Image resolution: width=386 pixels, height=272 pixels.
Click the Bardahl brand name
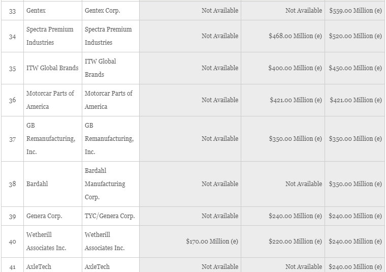click(x=37, y=184)
